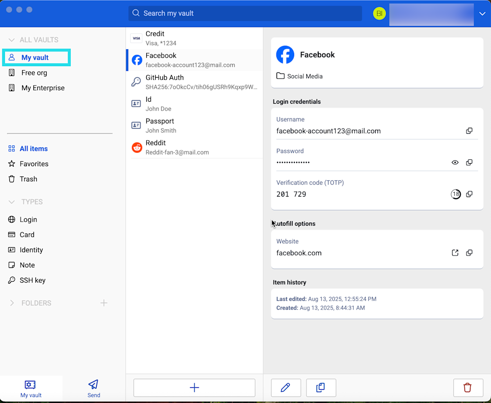Switch to the My vault tab
Screen dimensions: 491x403
30,388
